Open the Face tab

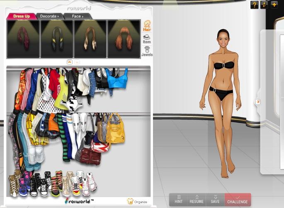78,16
